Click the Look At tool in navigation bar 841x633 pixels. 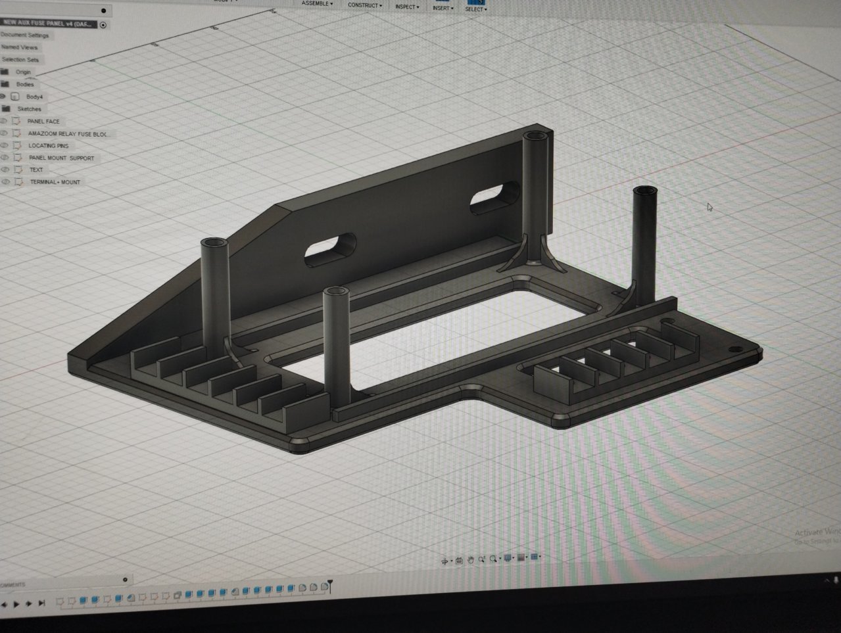tap(459, 561)
